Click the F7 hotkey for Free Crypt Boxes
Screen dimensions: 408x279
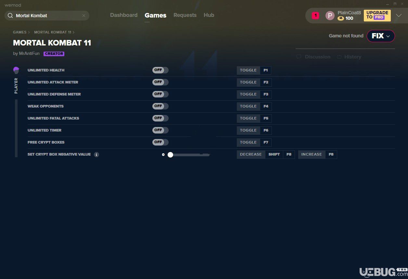pyautogui.click(x=266, y=142)
